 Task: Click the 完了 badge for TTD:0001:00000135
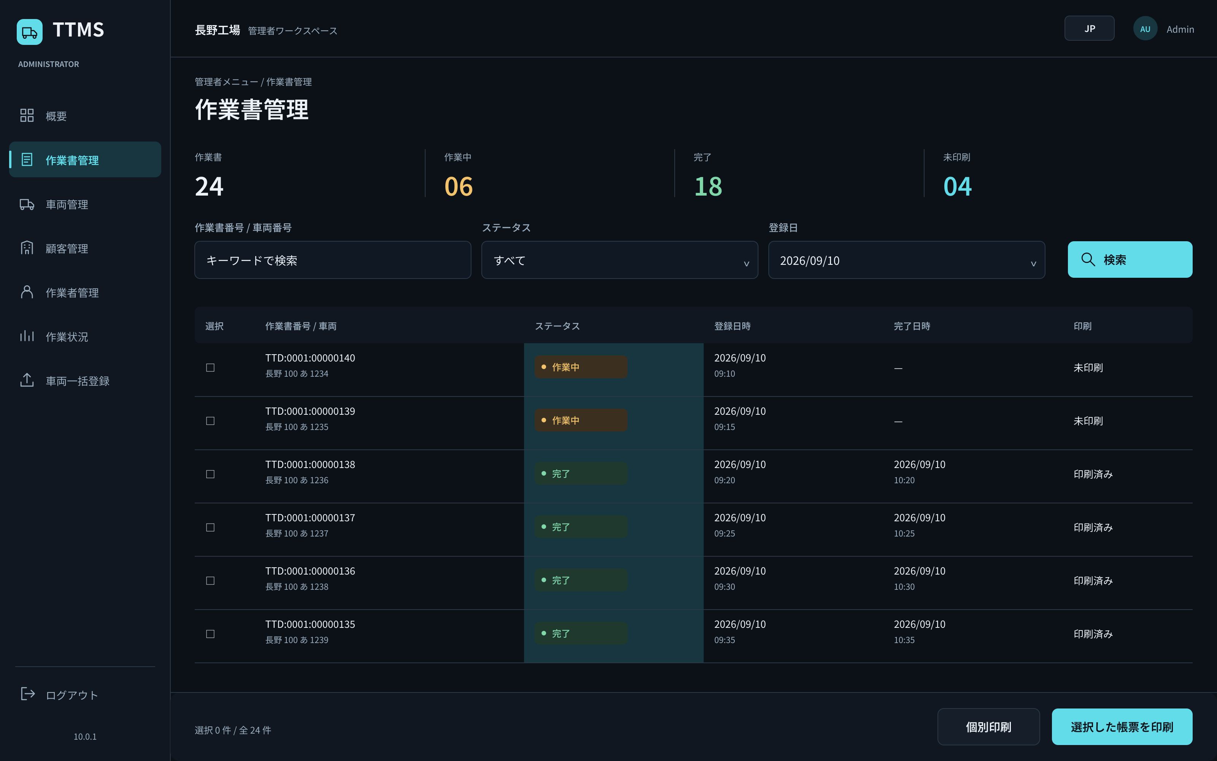pos(581,634)
